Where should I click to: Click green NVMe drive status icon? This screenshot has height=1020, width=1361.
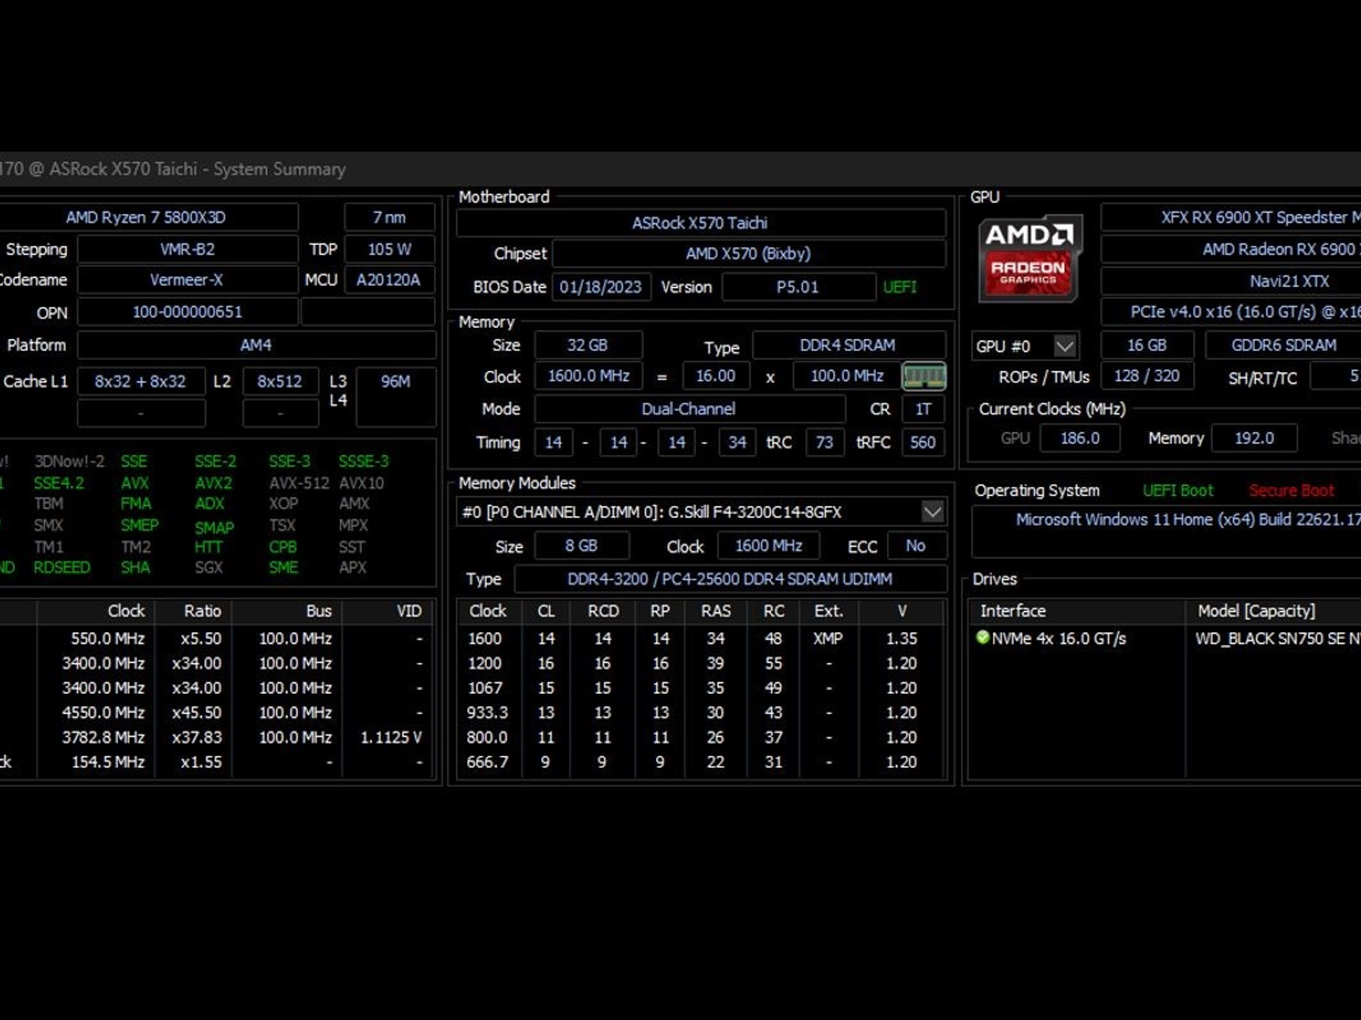point(983,637)
